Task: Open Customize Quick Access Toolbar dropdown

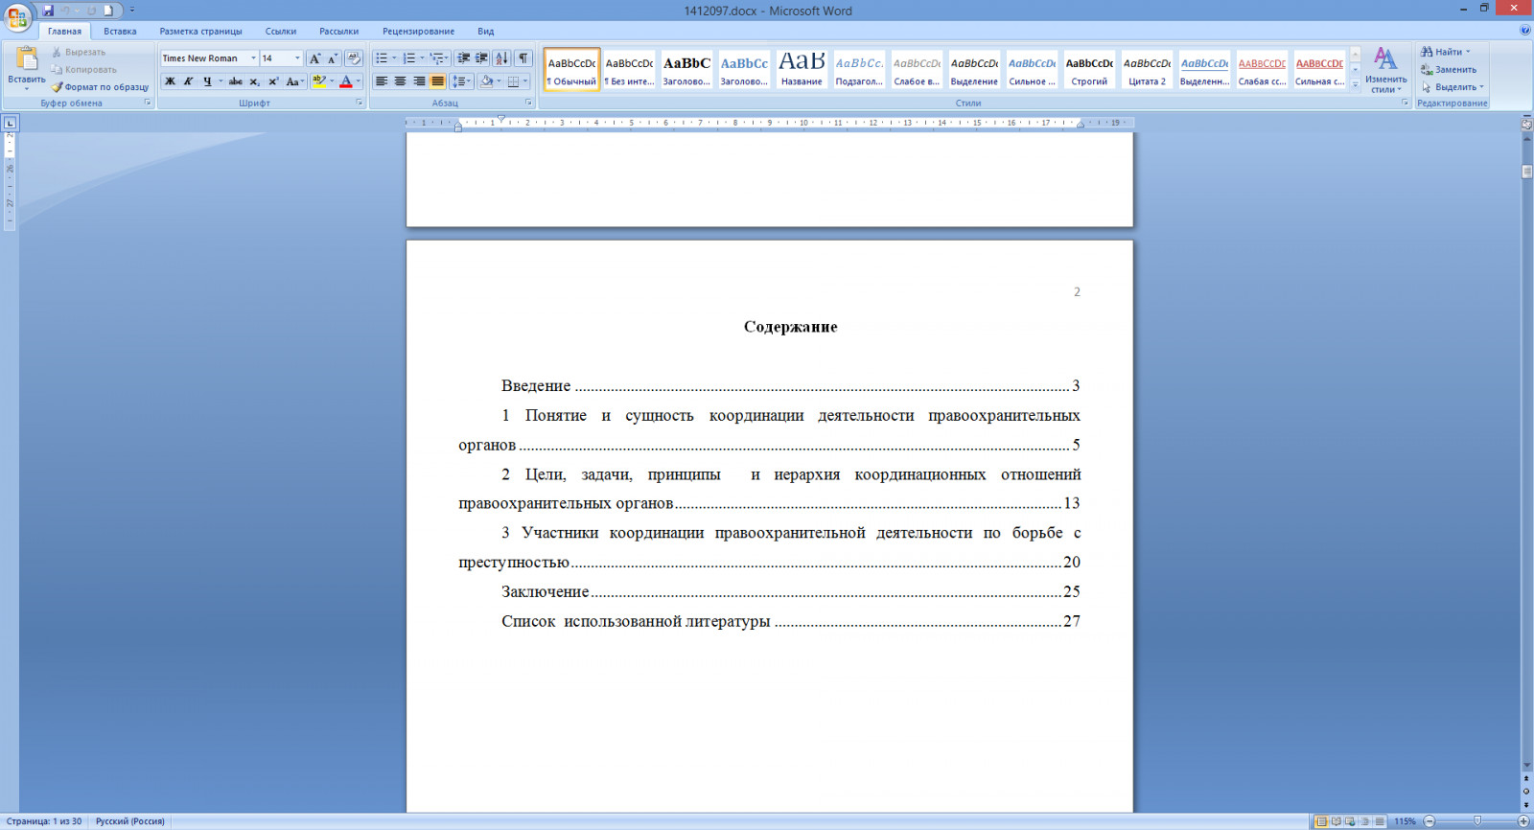Action: [132, 11]
